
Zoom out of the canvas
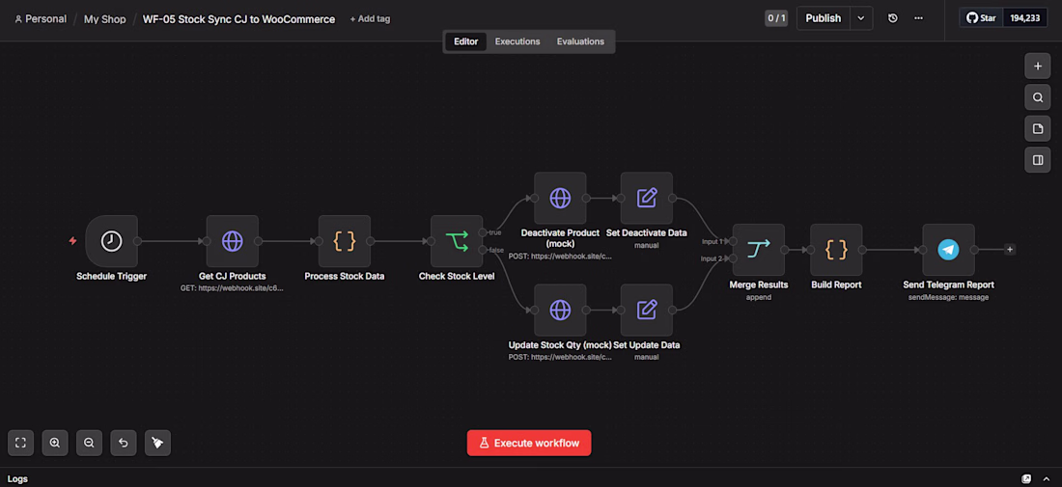[89, 443]
